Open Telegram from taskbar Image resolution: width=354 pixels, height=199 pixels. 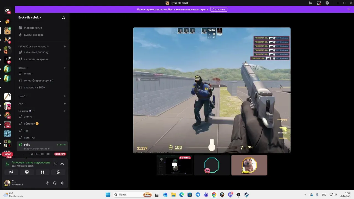tap(198, 195)
